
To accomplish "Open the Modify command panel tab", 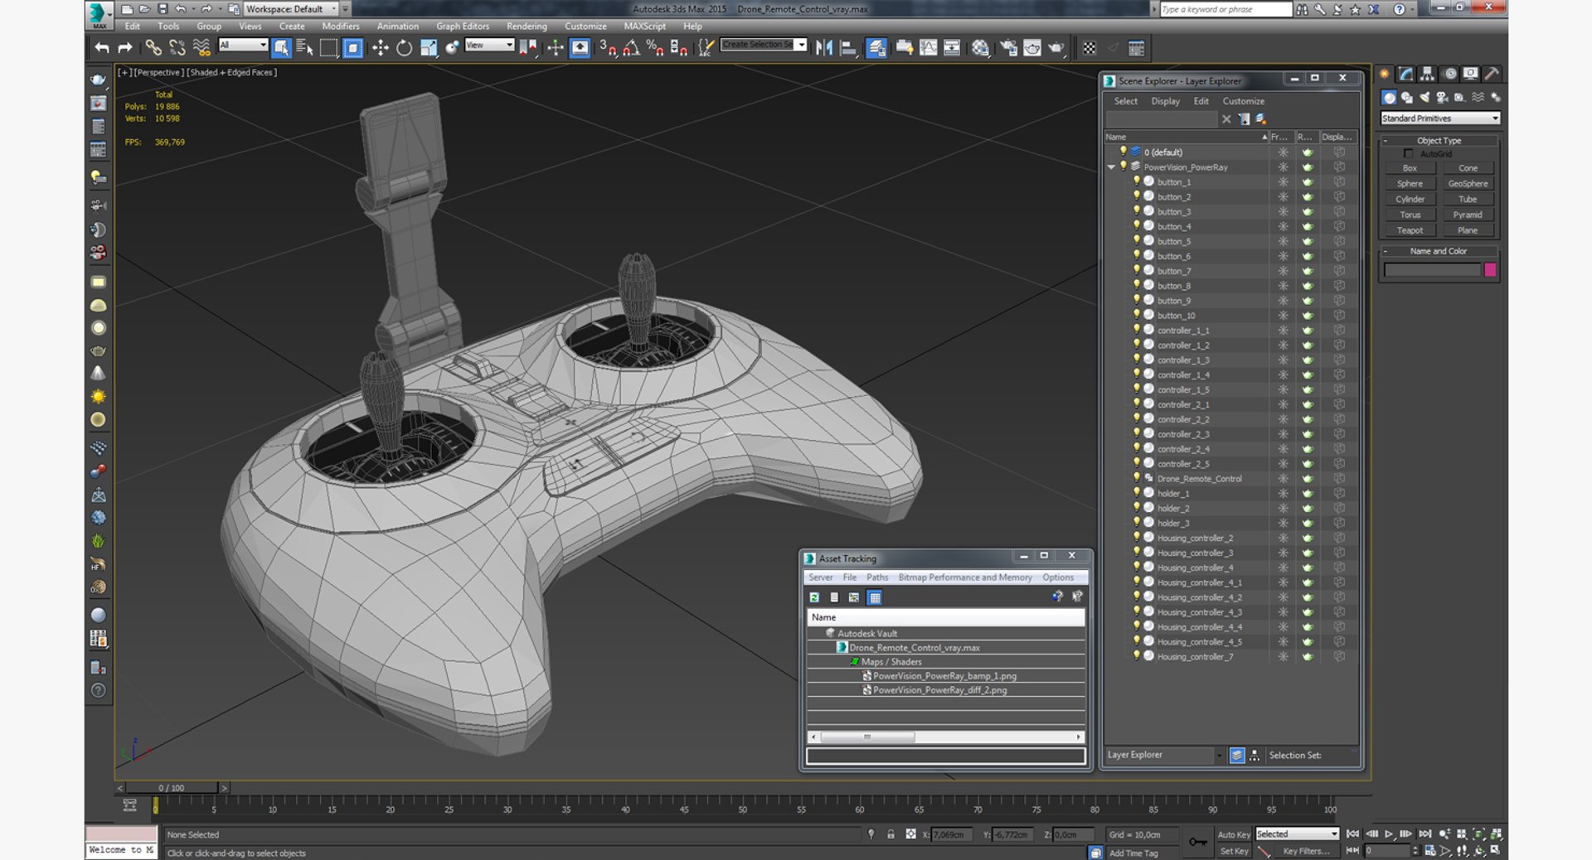I will tap(1406, 74).
